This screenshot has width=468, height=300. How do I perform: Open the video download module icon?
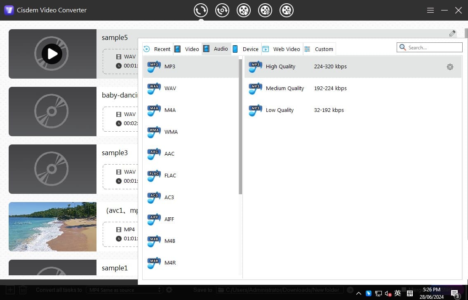coord(244,10)
